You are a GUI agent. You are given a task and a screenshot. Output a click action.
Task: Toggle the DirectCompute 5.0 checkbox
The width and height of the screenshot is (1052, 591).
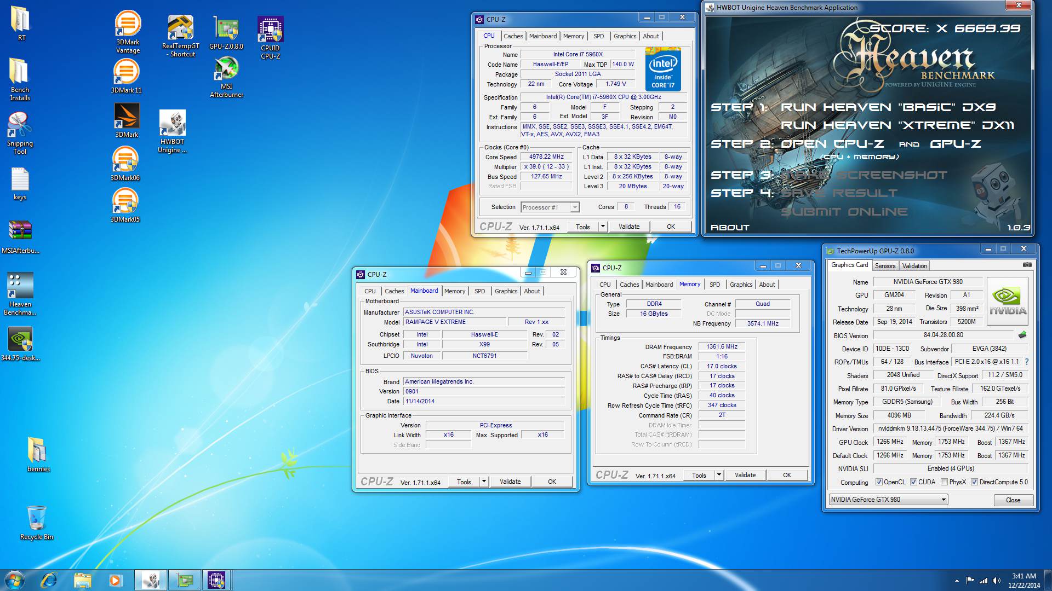974,482
